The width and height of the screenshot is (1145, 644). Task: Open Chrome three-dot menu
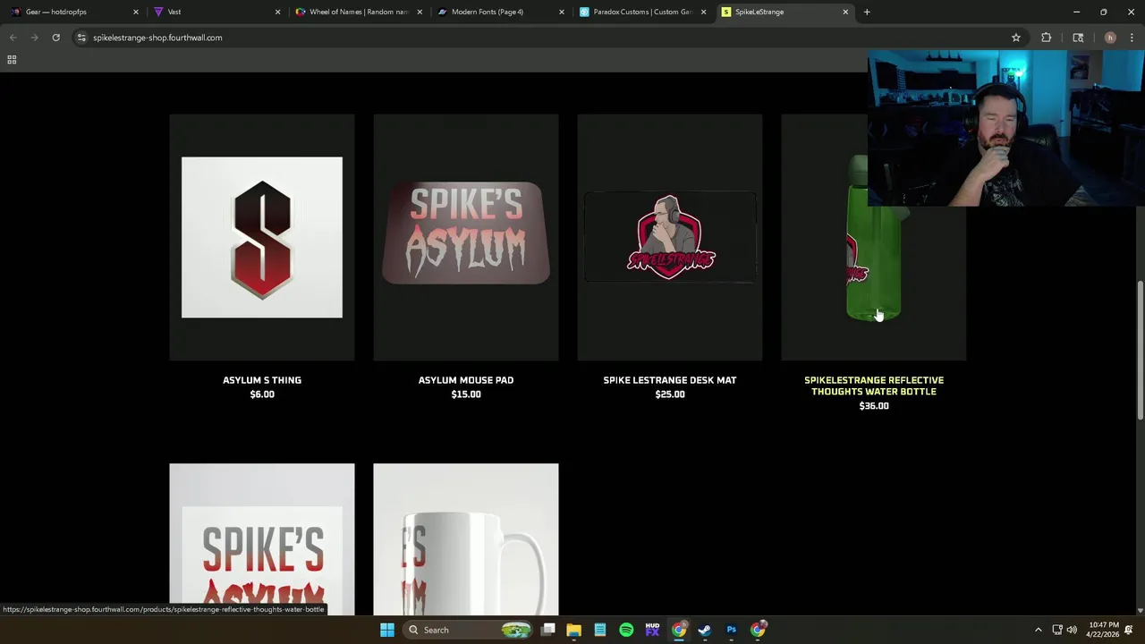coord(1132,38)
